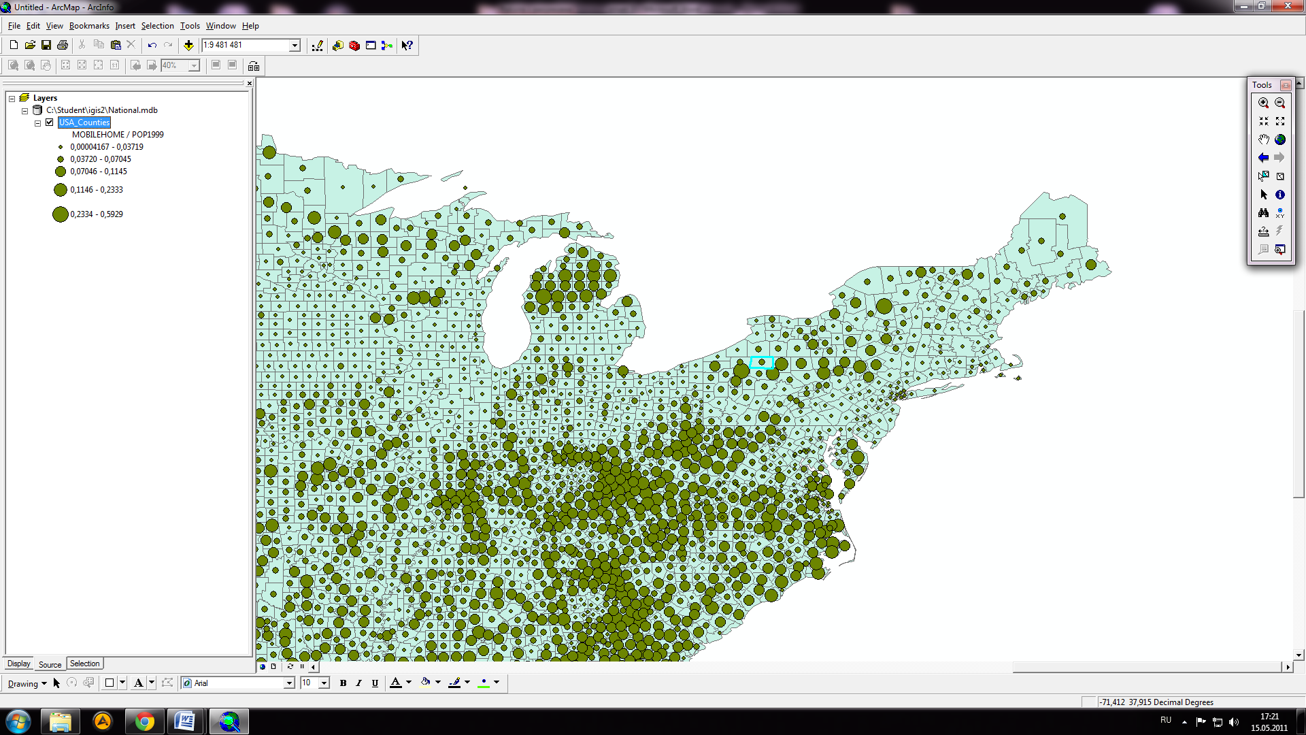Select the Measure ruler tool

pyautogui.click(x=1263, y=231)
